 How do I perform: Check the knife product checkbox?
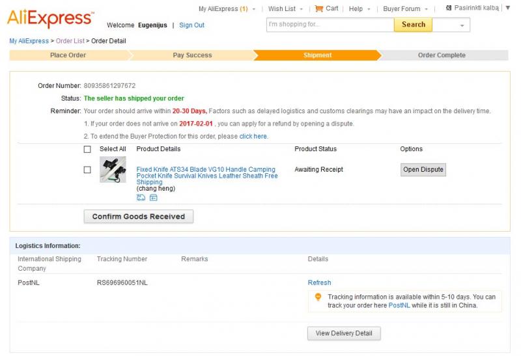[x=87, y=170]
